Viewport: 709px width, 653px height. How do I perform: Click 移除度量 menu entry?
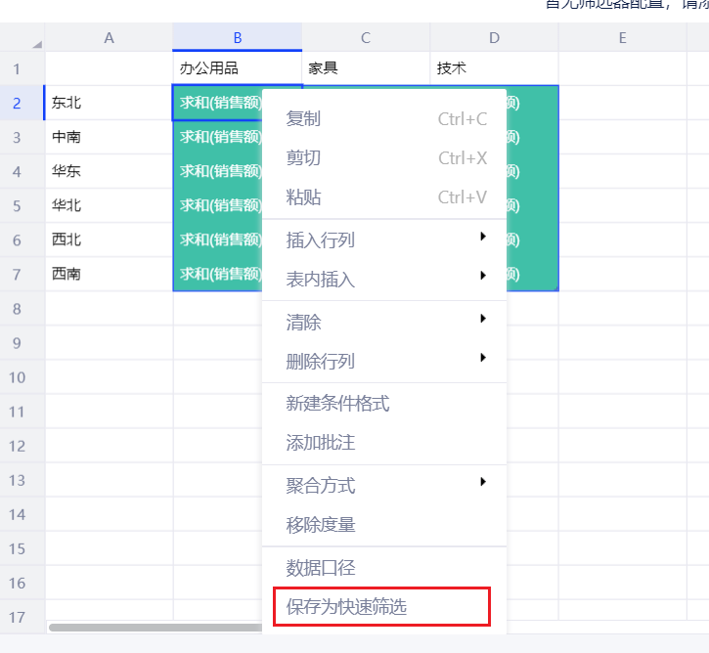tap(320, 525)
